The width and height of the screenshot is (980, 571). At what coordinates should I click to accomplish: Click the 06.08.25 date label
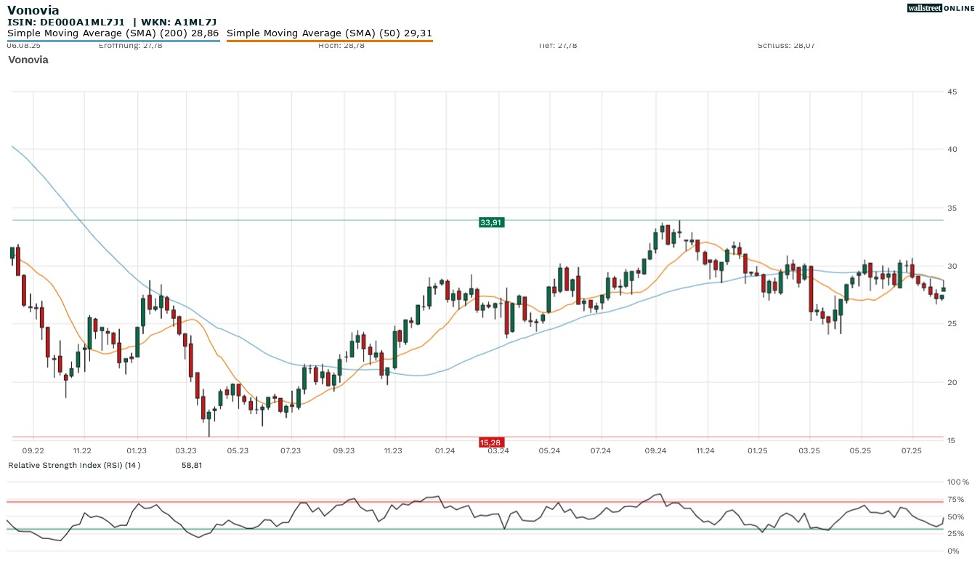pyautogui.click(x=23, y=45)
